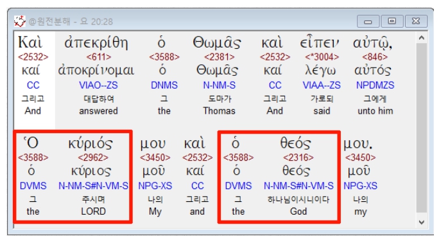
Task: Minimize the 원전분해 window
Action: 368,21
